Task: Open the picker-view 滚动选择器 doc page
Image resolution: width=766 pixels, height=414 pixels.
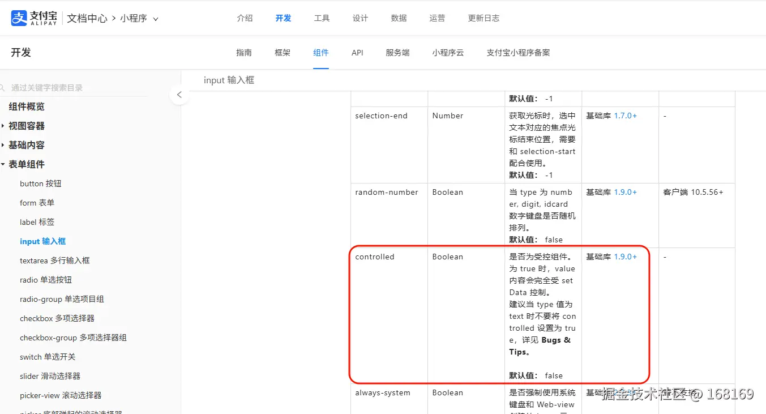Action: (61, 395)
